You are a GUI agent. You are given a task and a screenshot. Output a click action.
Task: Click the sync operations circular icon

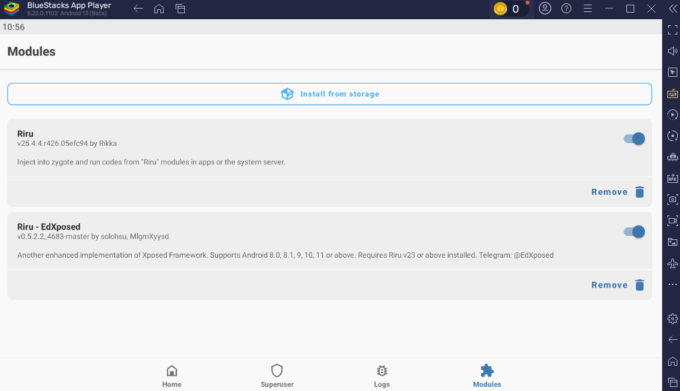[672, 136]
